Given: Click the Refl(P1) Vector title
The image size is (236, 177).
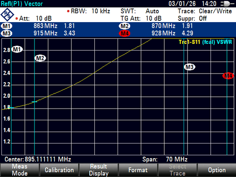Looking at the screenshot, I should point(22,4).
